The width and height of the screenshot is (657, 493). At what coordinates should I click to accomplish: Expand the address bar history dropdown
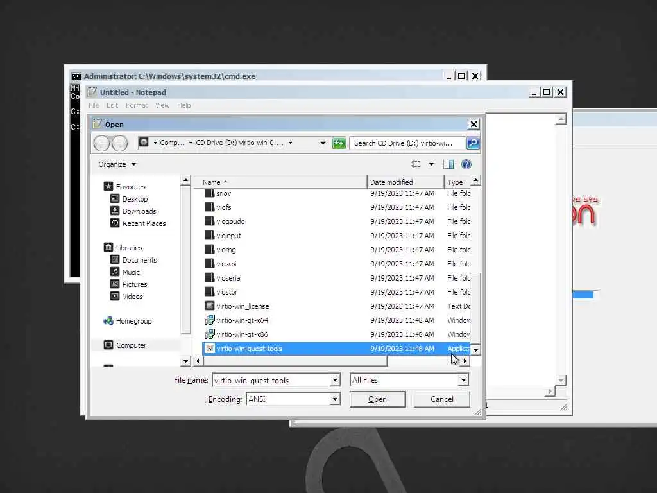(323, 143)
